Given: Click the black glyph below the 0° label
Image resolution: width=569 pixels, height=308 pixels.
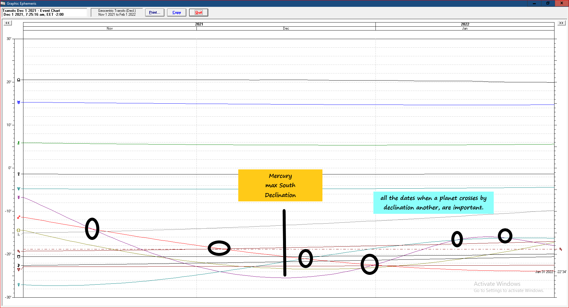Looking at the screenshot, I should [19, 174].
